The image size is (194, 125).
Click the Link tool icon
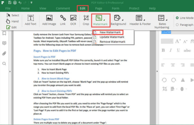(63, 20)
